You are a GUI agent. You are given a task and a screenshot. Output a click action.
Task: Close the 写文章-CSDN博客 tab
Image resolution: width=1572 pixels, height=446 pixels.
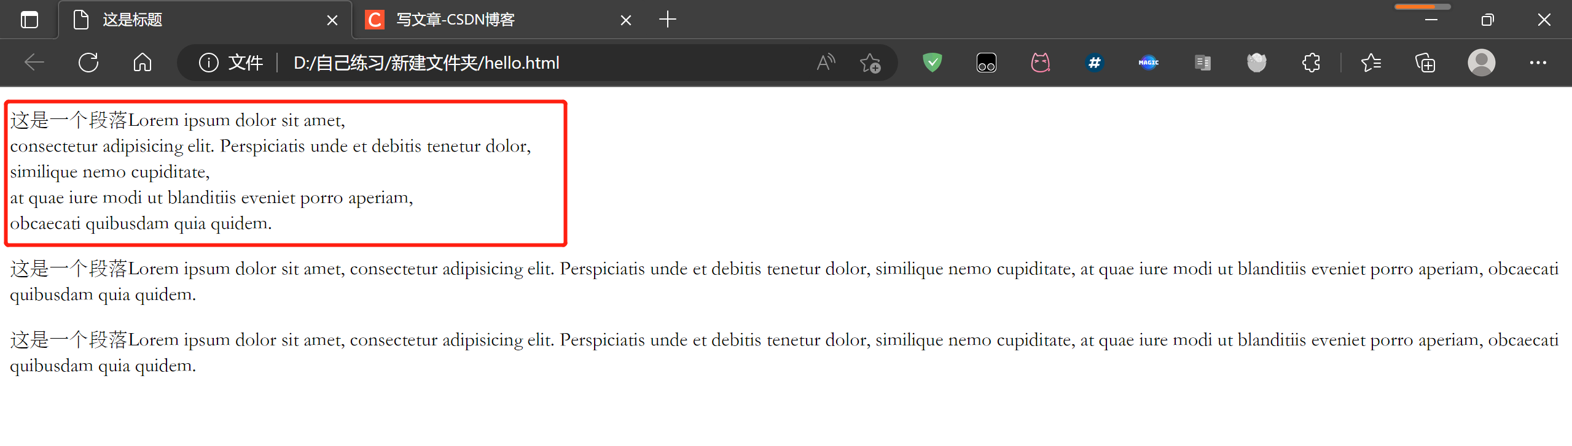tap(626, 20)
